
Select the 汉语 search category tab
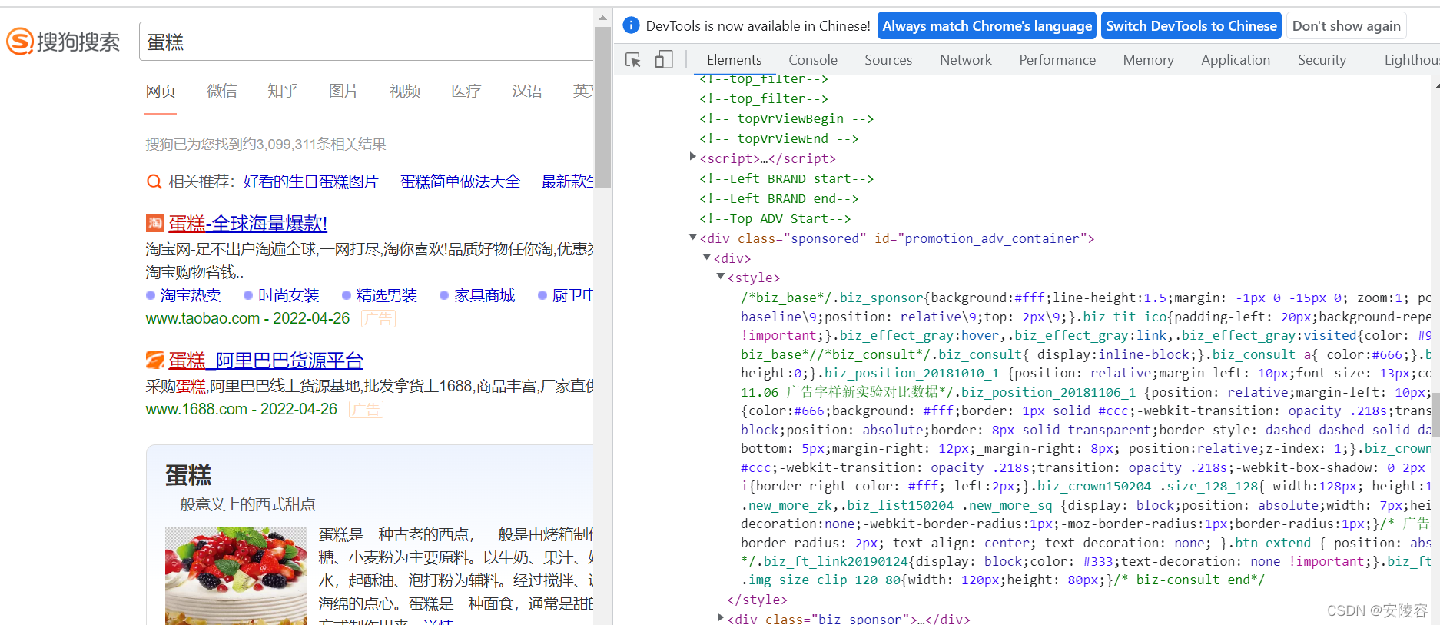pos(527,91)
